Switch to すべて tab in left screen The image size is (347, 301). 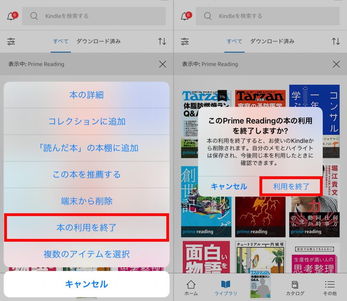[61, 41]
